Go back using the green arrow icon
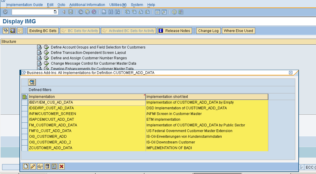This screenshot has height=174, width=316. click(80, 12)
